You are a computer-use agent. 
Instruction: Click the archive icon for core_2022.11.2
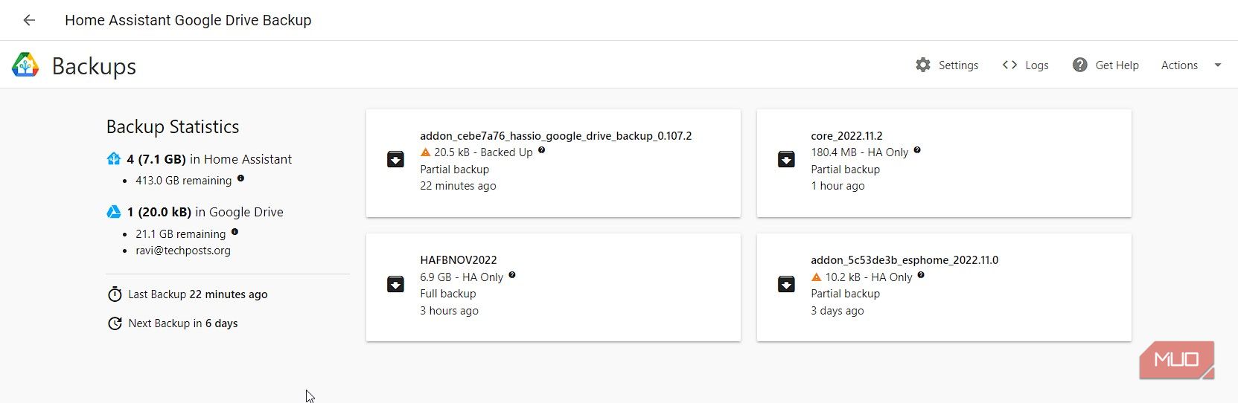click(x=786, y=159)
